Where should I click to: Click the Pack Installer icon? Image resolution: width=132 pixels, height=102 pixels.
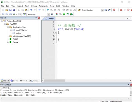(71, 14)
